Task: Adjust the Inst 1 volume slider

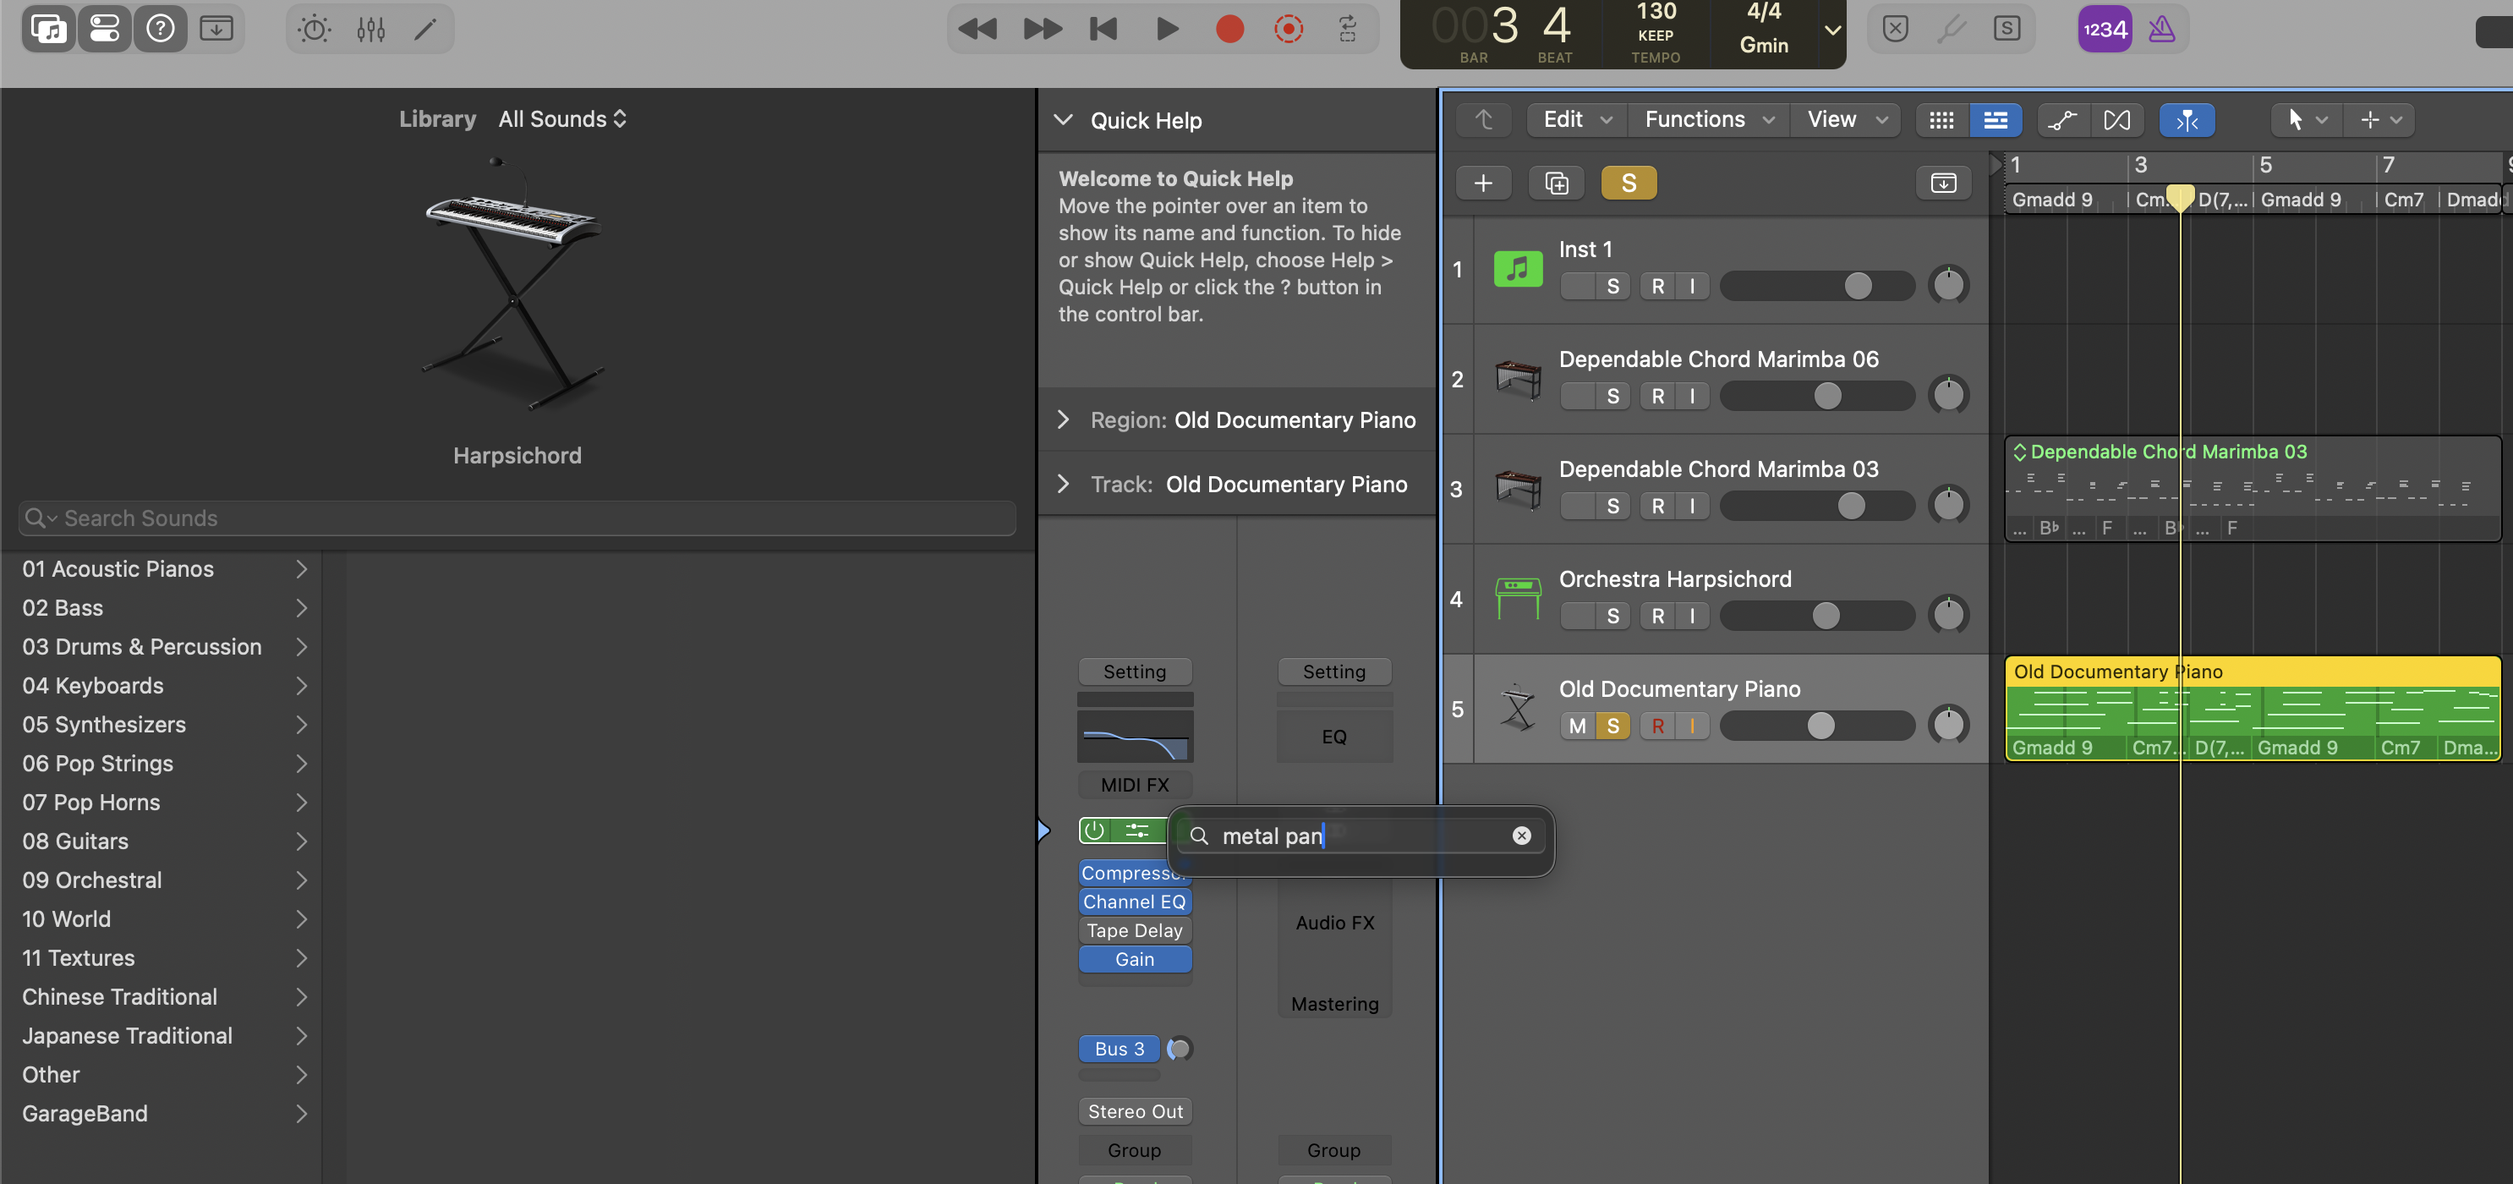Action: click(x=1858, y=286)
